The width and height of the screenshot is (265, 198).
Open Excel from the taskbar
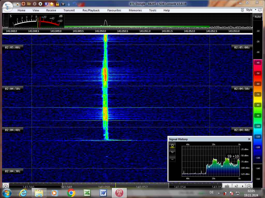[x=87, y=193]
